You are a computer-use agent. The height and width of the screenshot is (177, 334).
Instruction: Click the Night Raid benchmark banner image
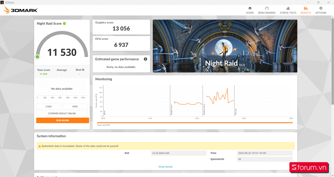(225, 46)
